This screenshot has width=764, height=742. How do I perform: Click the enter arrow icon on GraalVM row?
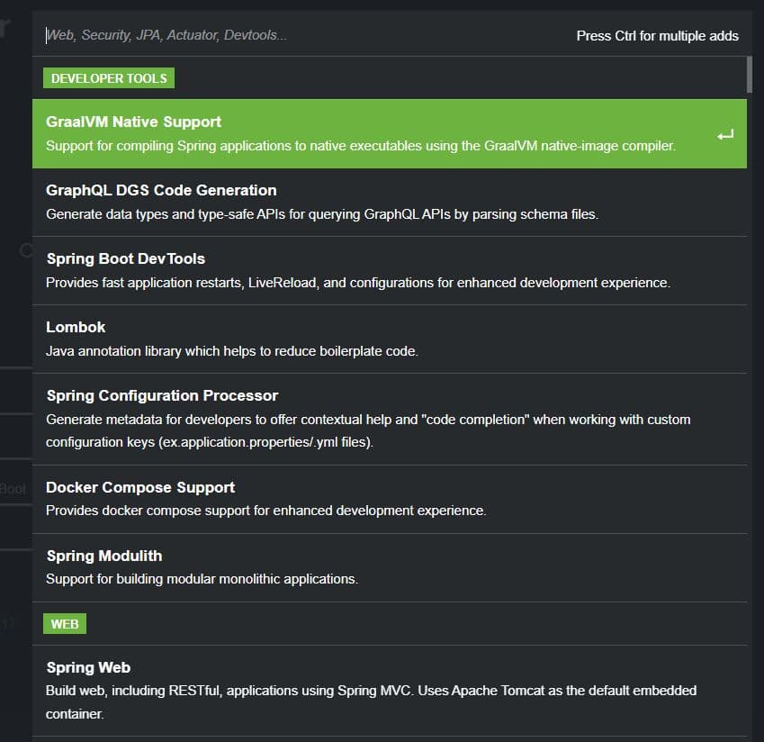pyautogui.click(x=725, y=135)
